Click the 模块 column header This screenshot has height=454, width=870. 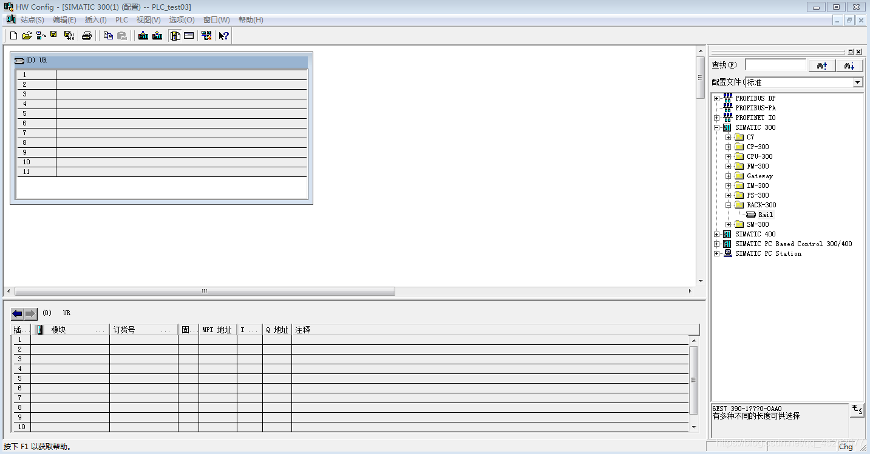(x=70, y=330)
